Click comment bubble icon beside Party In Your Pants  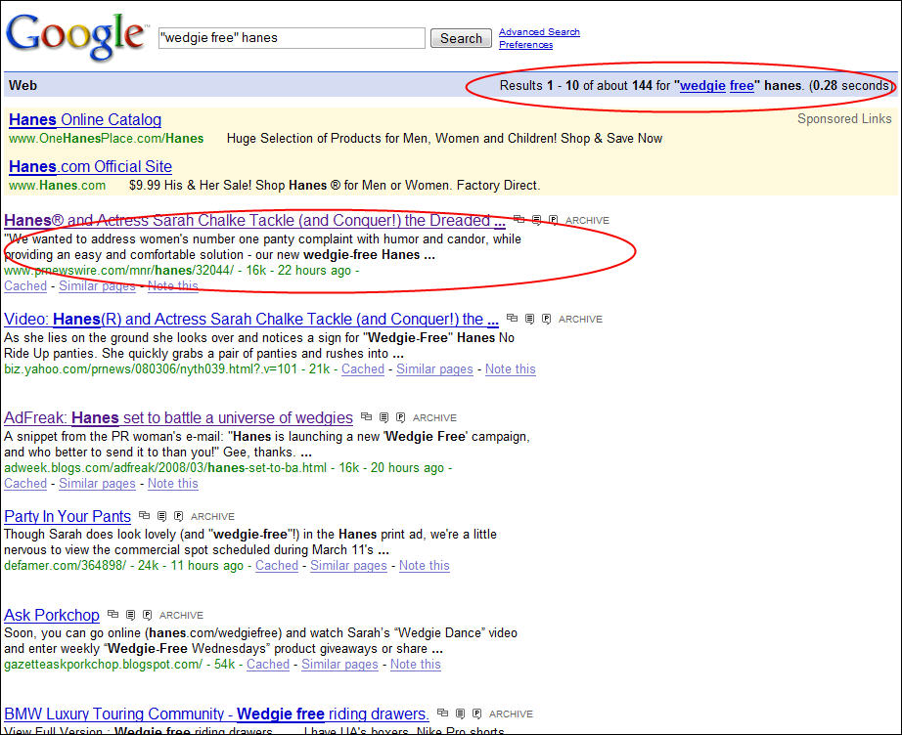coord(162,516)
